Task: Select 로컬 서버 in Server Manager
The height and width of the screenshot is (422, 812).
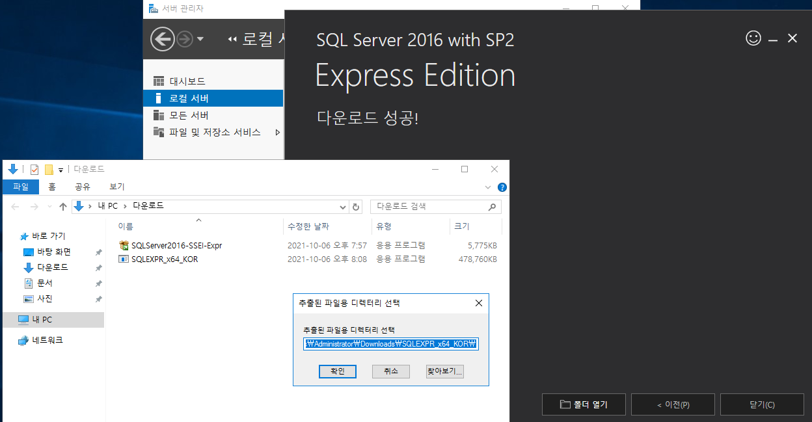Action: (x=213, y=98)
